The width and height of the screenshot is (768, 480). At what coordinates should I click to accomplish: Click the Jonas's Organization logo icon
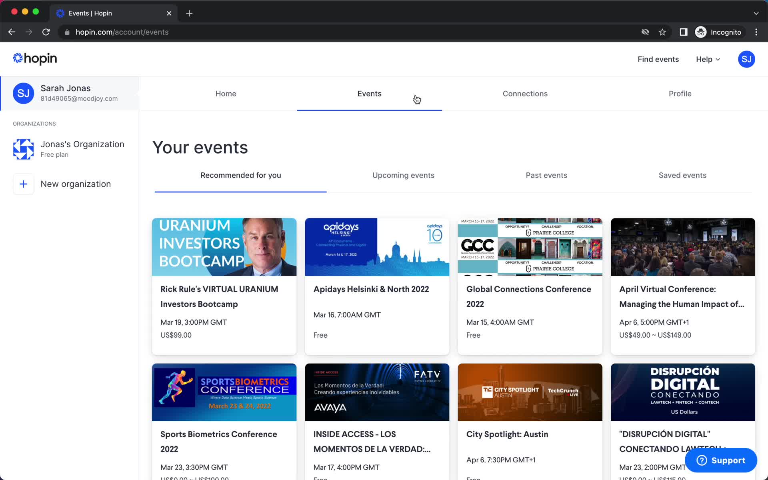click(x=23, y=148)
